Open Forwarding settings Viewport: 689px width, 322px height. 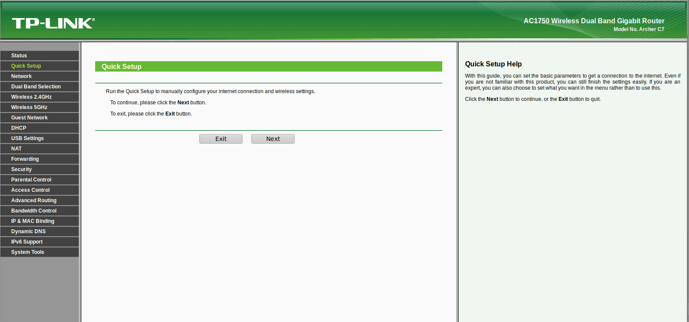click(x=40, y=159)
